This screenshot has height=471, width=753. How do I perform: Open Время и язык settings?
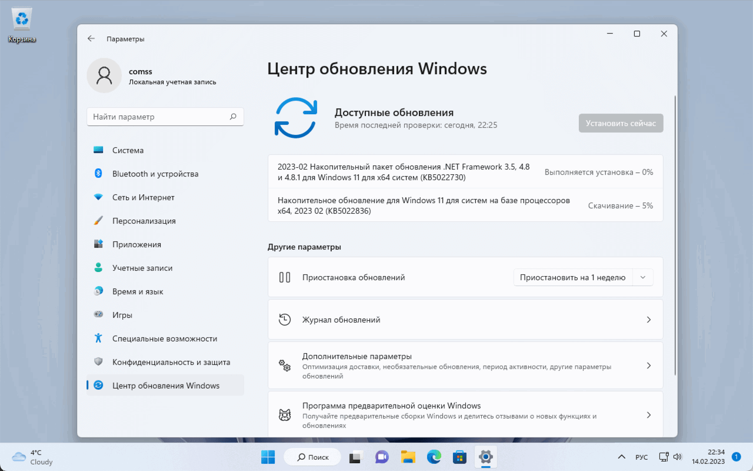click(165, 291)
